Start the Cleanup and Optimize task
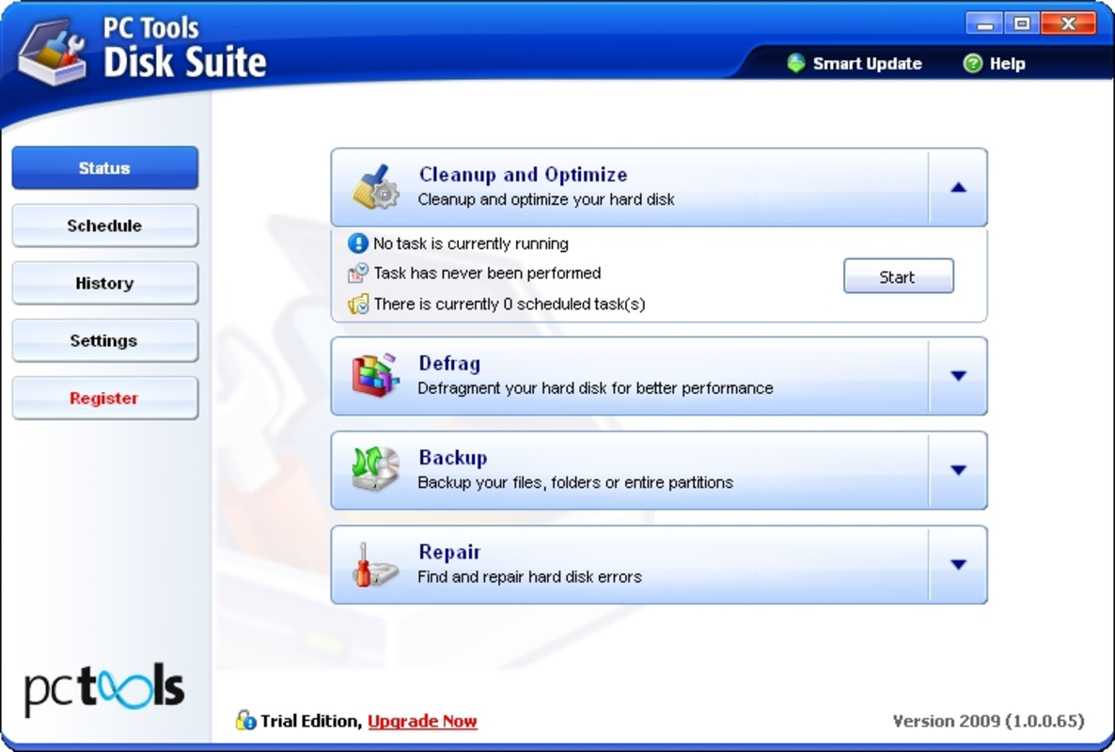Viewport: 1115px width, 752px height. [898, 276]
